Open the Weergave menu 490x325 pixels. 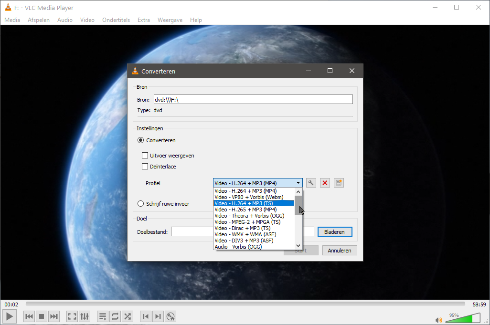[170, 20]
